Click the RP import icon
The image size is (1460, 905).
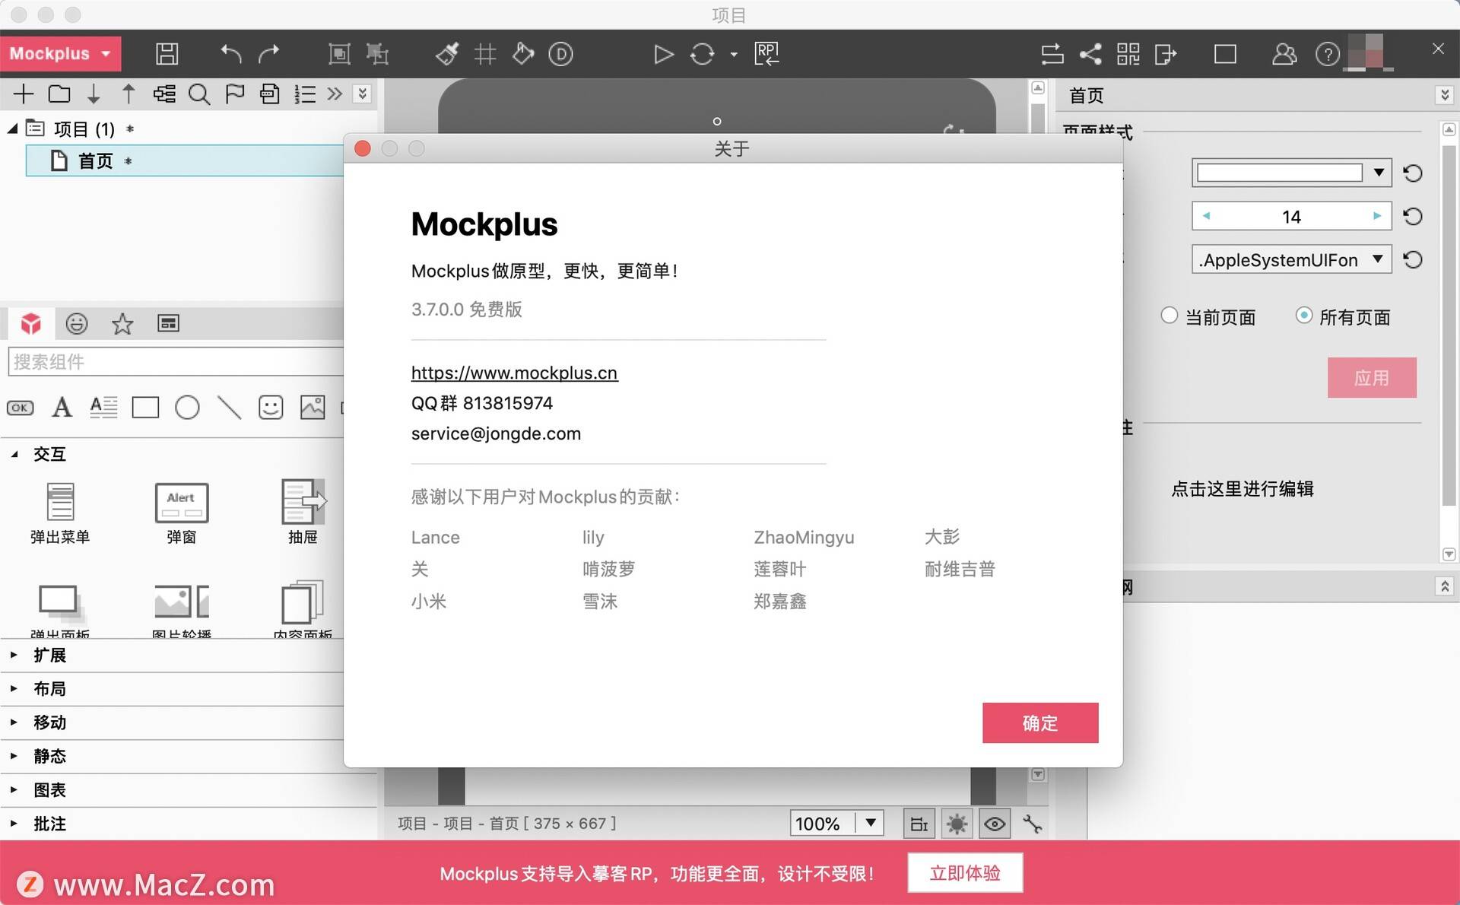click(766, 54)
